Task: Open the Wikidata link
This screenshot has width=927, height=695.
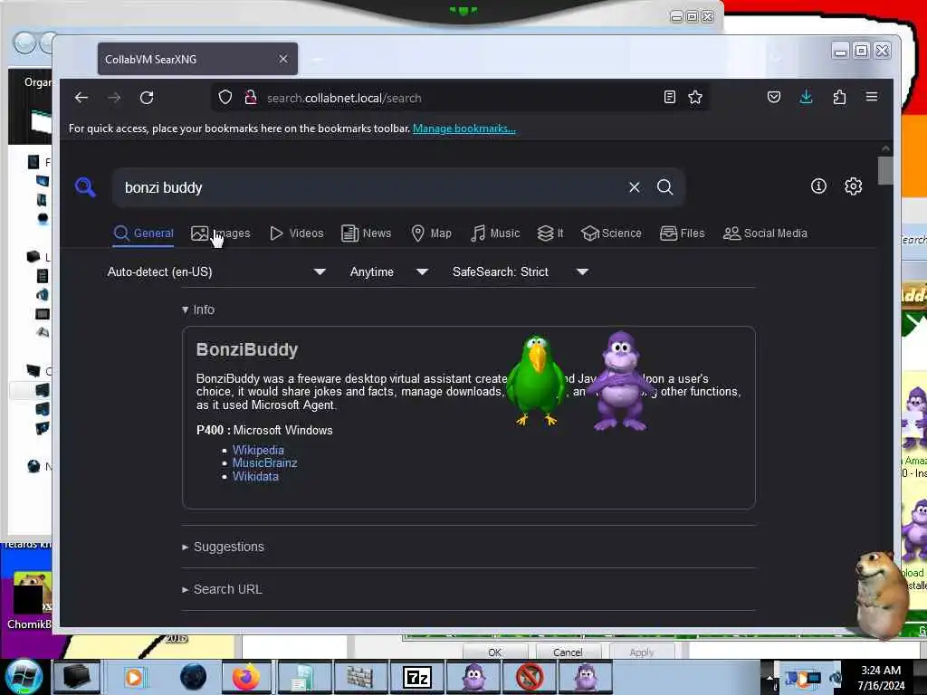Action: coord(255,476)
